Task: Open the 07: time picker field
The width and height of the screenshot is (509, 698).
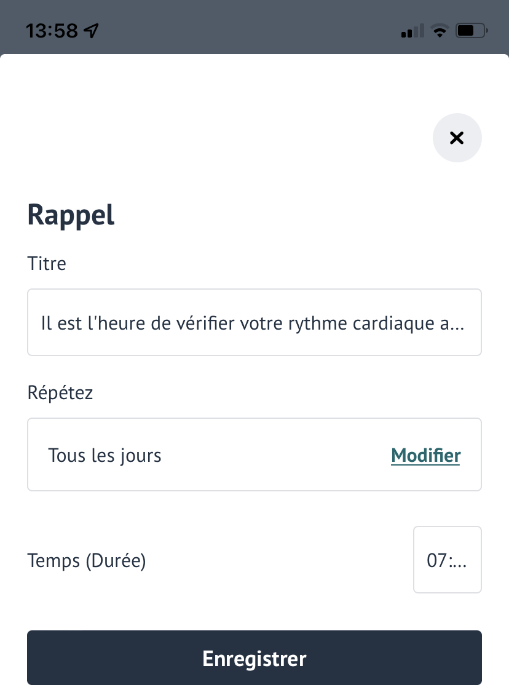Action: (448, 560)
